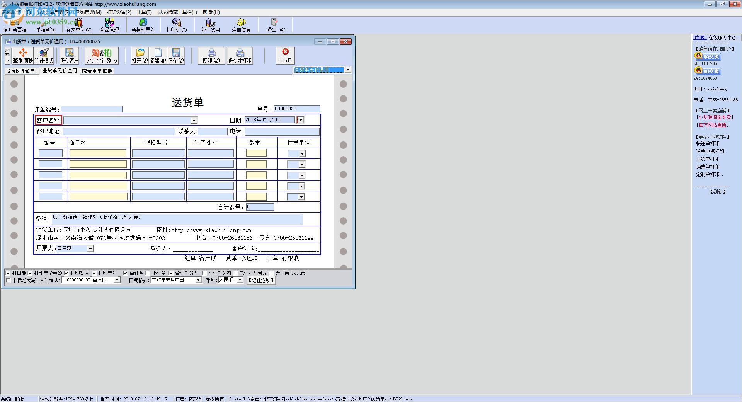Click 客户地址 input field

click(x=119, y=131)
